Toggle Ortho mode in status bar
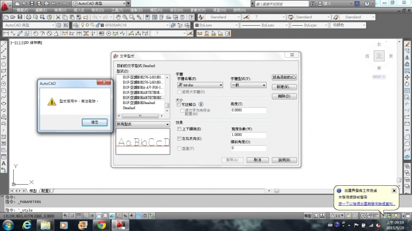412x231 pixels. coord(85,216)
